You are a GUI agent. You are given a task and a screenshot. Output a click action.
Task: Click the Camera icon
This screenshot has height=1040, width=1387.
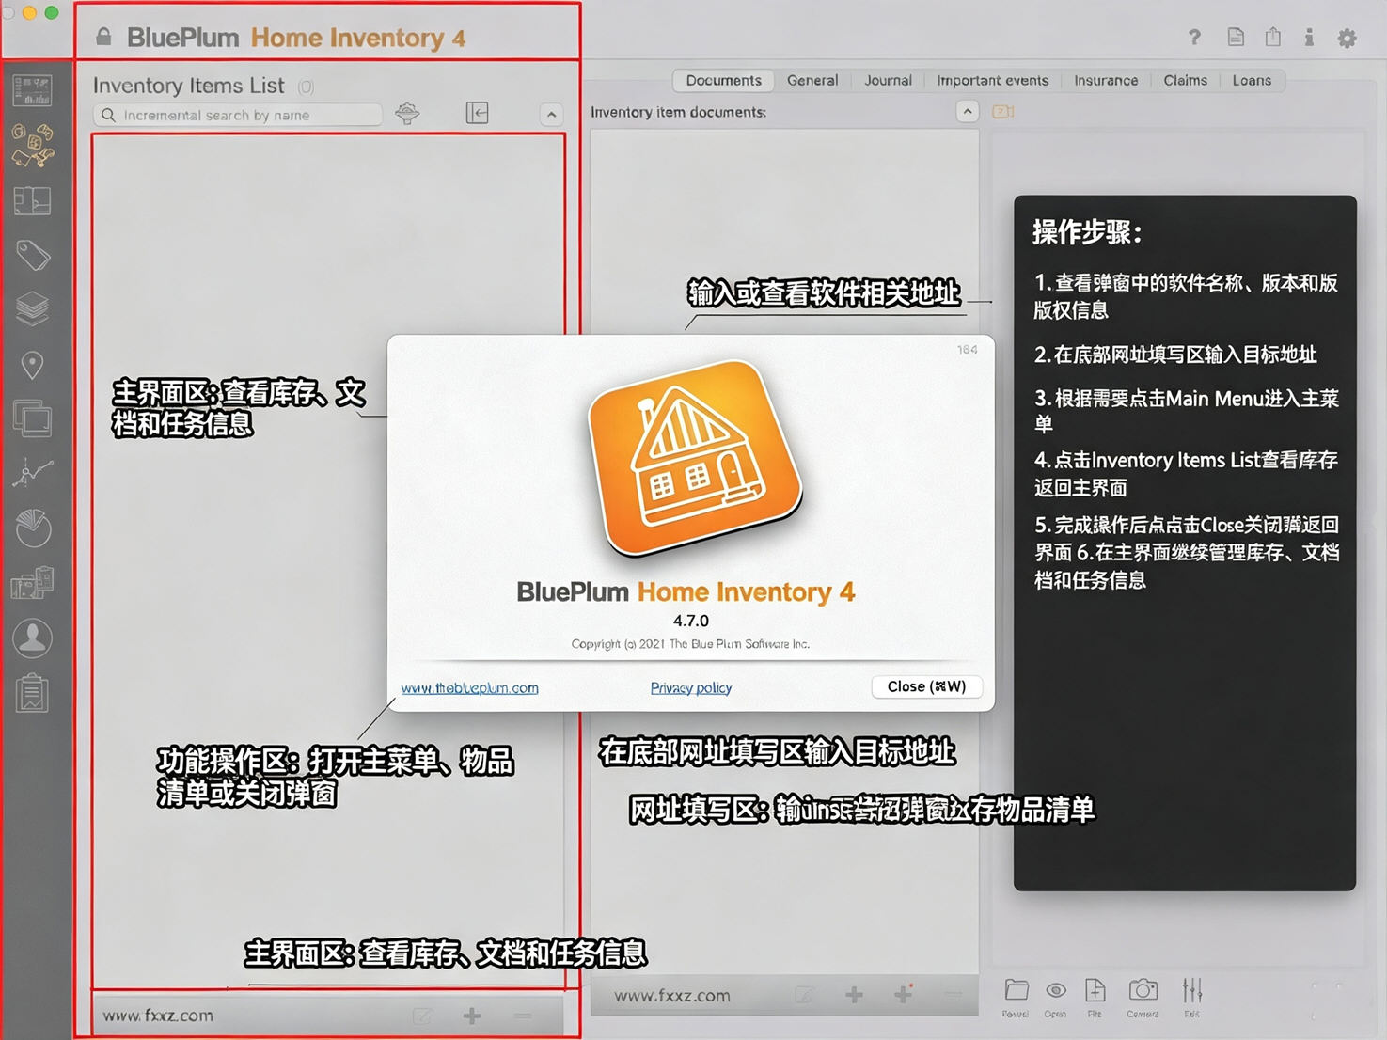[1143, 997]
